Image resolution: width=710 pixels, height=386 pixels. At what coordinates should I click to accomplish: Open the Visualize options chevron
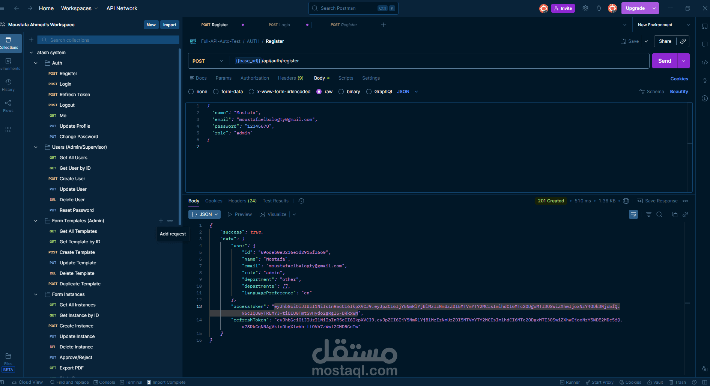[x=295, y=214]
